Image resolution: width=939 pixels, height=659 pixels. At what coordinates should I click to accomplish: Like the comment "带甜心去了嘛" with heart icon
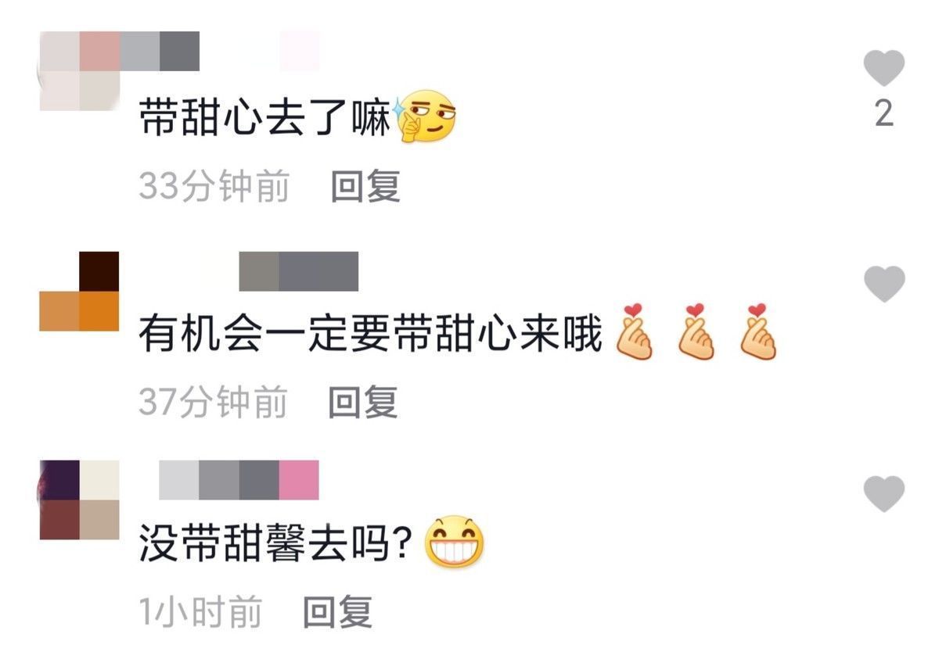click(884, 68)
